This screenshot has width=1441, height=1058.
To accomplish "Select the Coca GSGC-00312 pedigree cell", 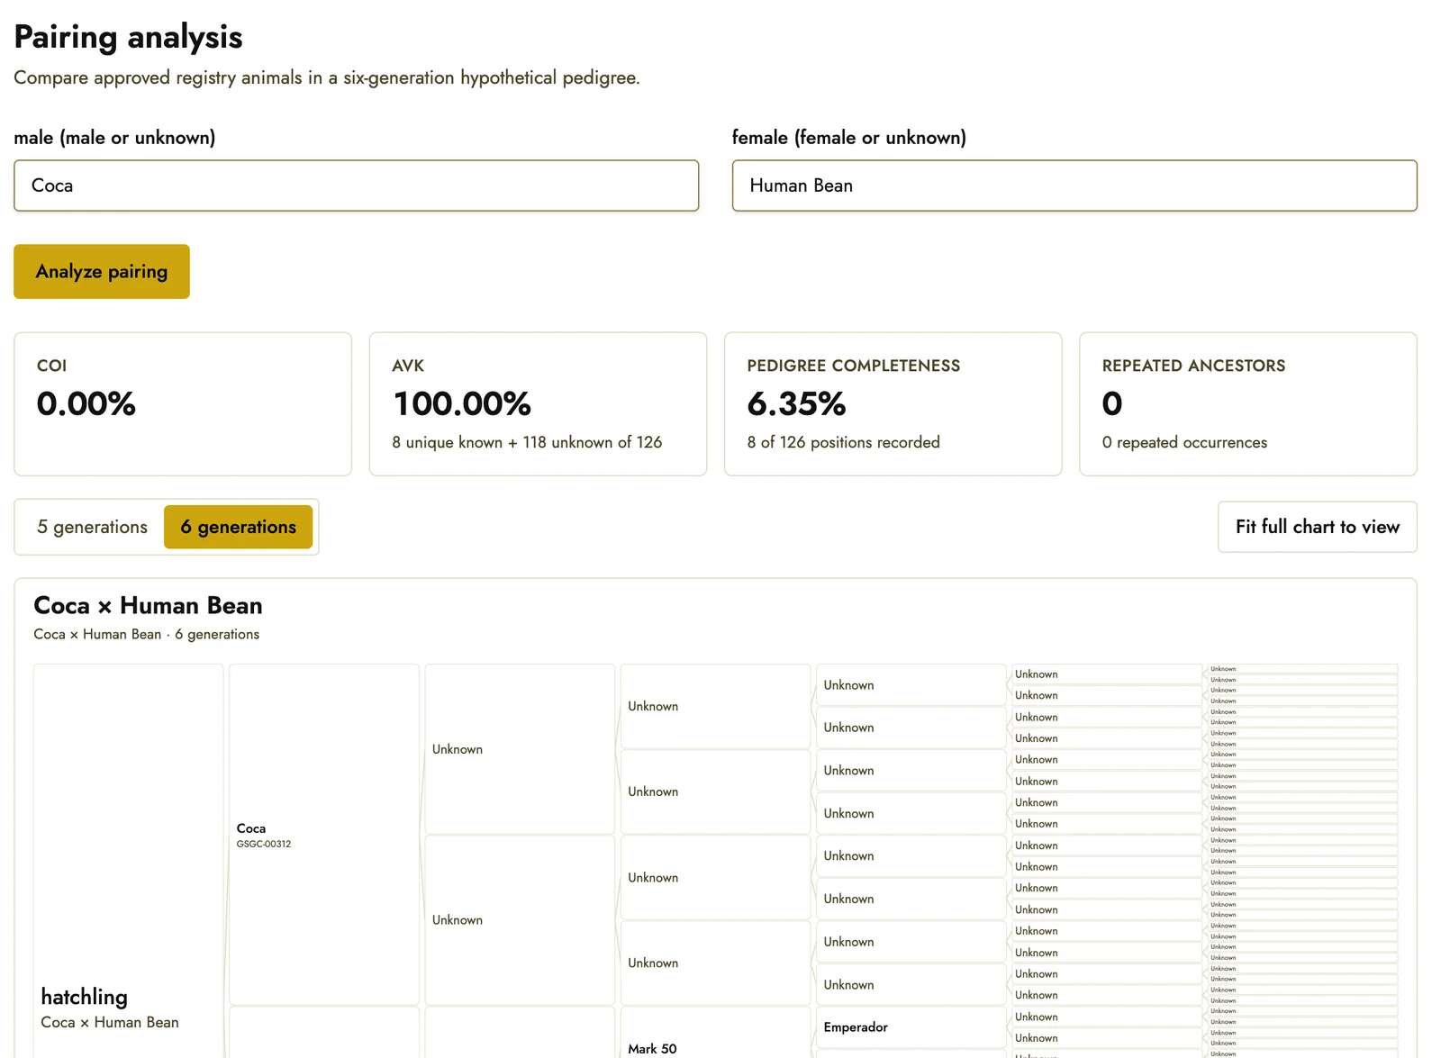I will coord(324,835).
